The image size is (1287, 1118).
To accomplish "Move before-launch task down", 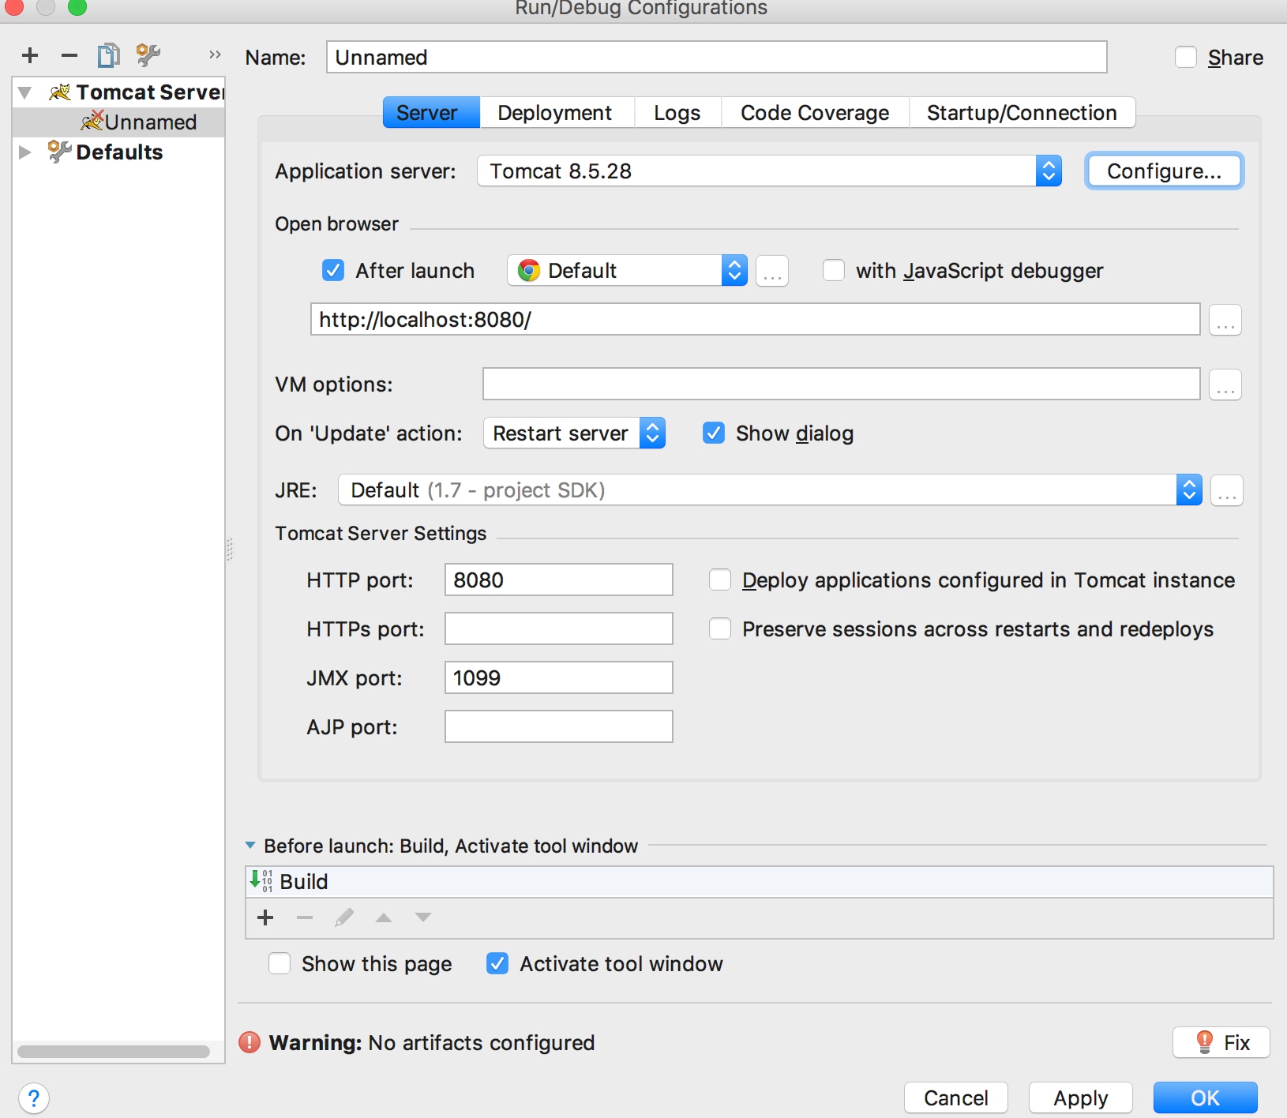I will [423, 917].
